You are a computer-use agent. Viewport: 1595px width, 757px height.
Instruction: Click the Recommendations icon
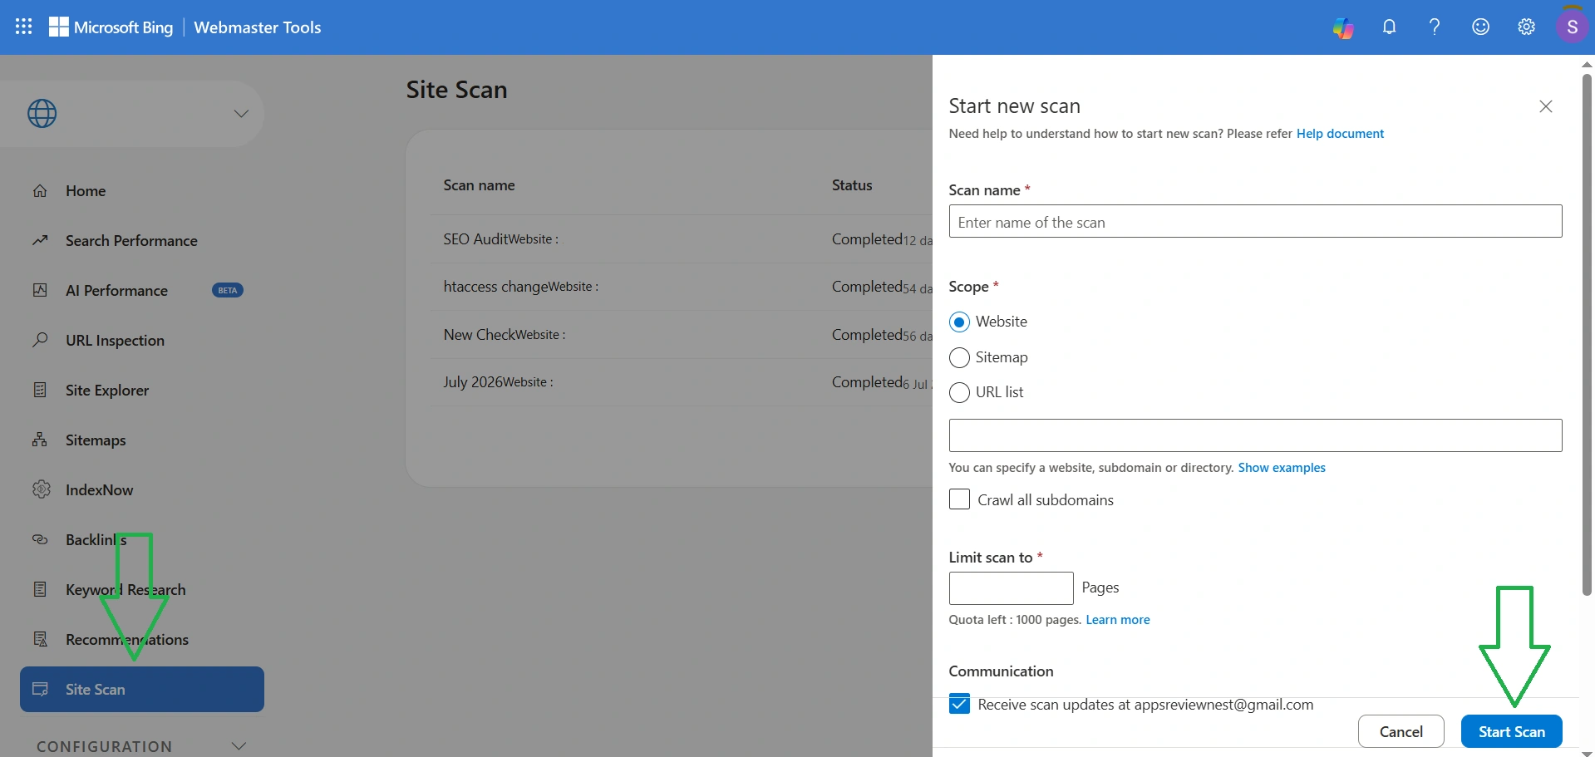[40, 639]
